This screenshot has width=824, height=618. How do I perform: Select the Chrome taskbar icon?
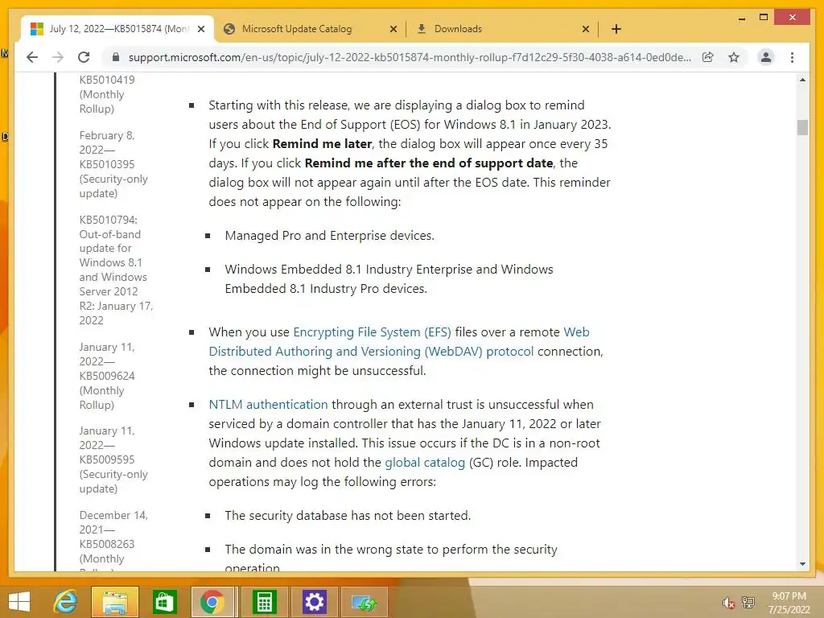(212, 602)
